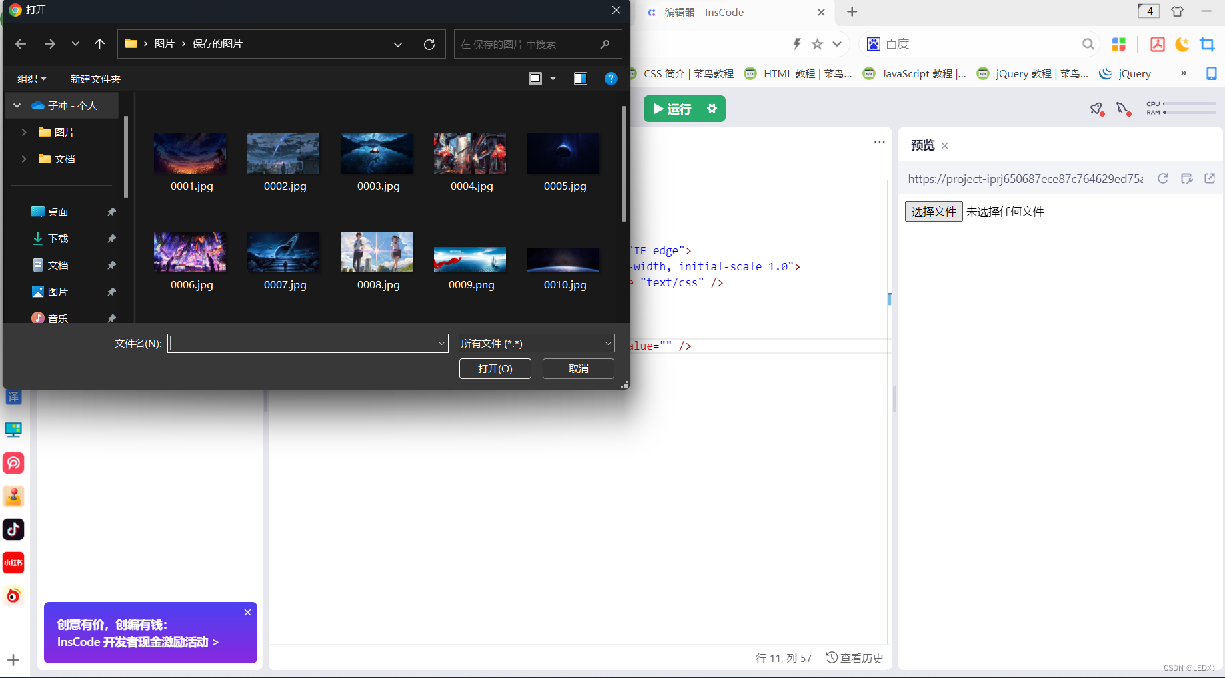Screen dimensions: 1225x678
Task: Open file dialog help
Action: coord(611,79)
